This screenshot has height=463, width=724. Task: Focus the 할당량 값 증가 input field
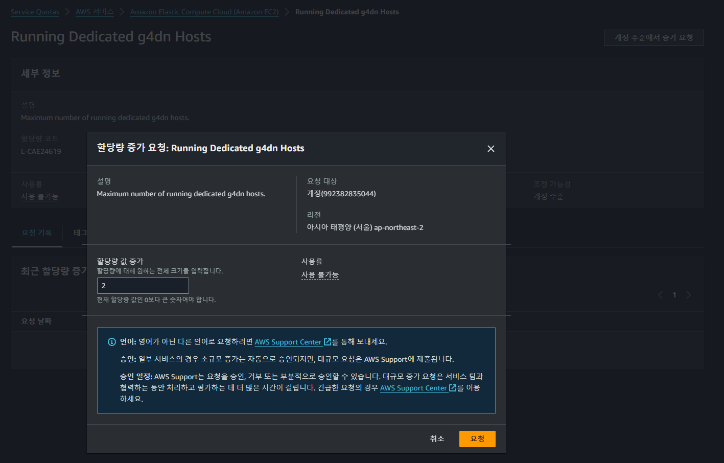coord(143,286)
